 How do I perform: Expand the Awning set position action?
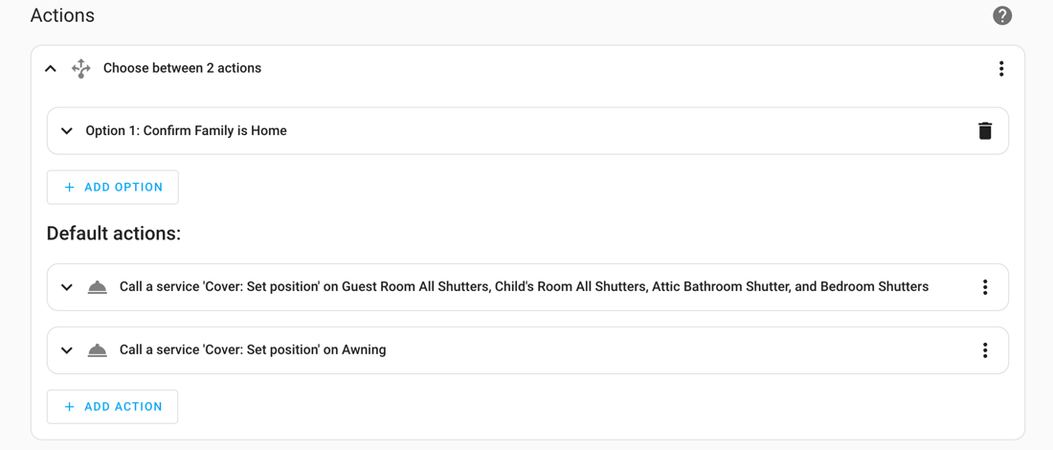66,349
